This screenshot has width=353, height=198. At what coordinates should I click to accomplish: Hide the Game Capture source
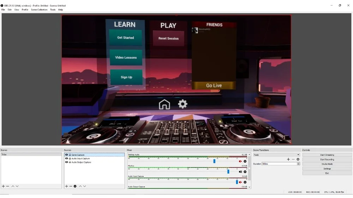tap(66, 155)
